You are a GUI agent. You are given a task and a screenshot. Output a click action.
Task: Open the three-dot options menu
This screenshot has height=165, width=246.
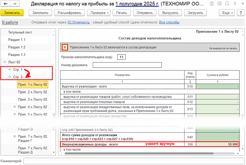tap(234, 4)
